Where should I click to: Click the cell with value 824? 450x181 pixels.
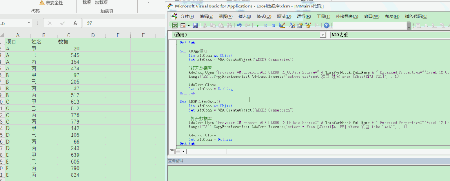(x=69, y=175)
